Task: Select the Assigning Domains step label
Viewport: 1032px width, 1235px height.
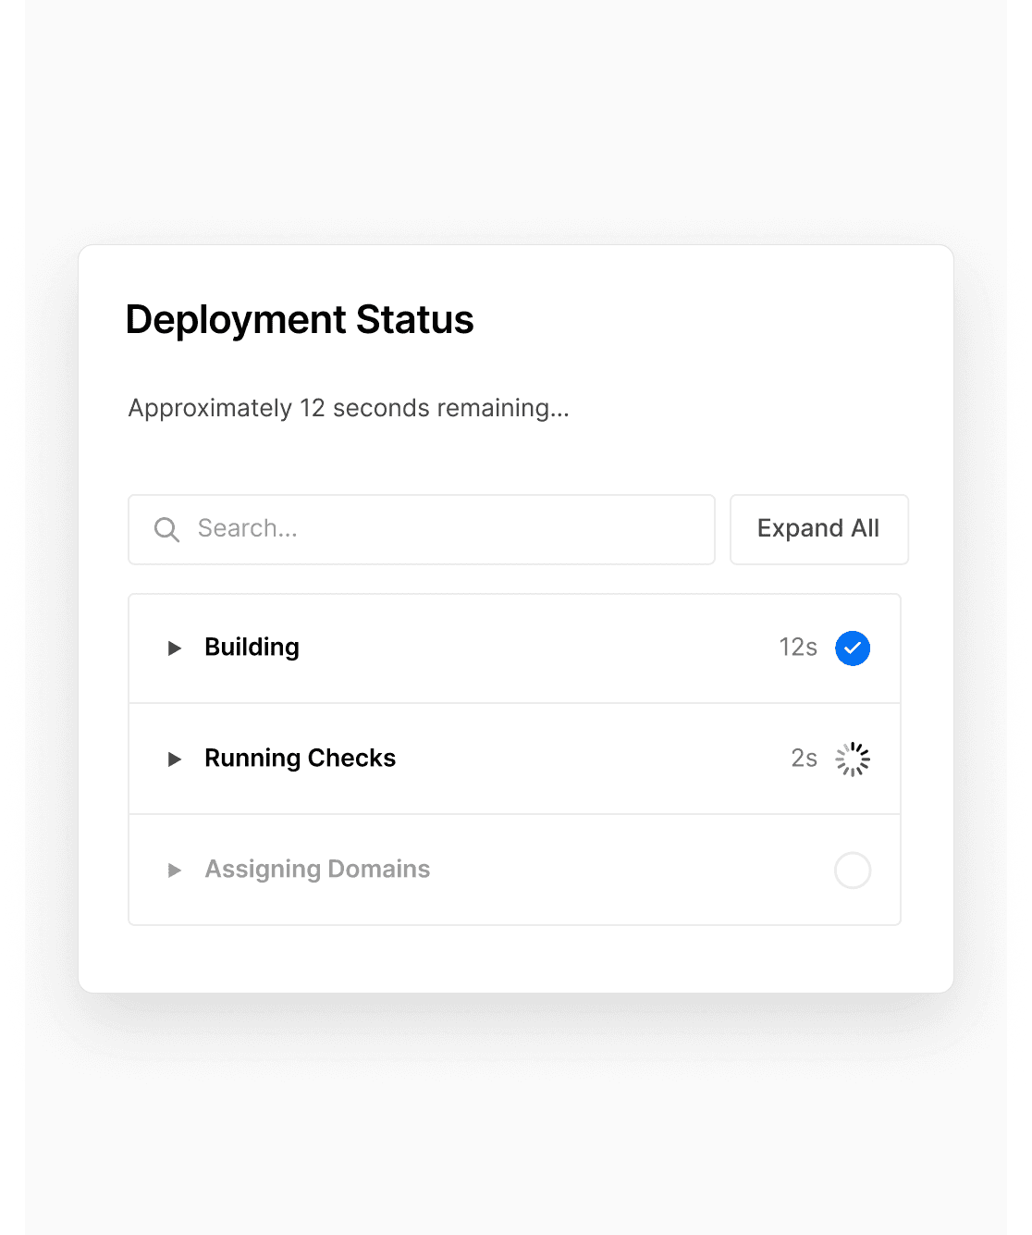Action: pos(317,870)
